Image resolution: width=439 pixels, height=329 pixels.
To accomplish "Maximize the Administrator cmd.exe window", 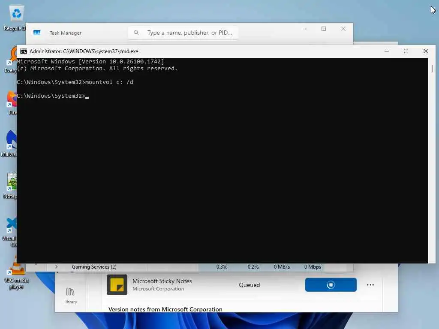I will (x=406, y=51).
